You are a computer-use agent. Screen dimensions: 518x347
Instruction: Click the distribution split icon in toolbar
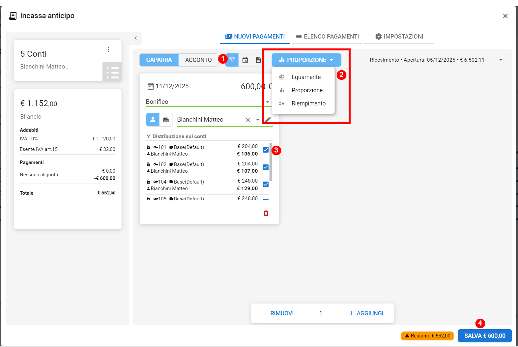tap(232, 60)
